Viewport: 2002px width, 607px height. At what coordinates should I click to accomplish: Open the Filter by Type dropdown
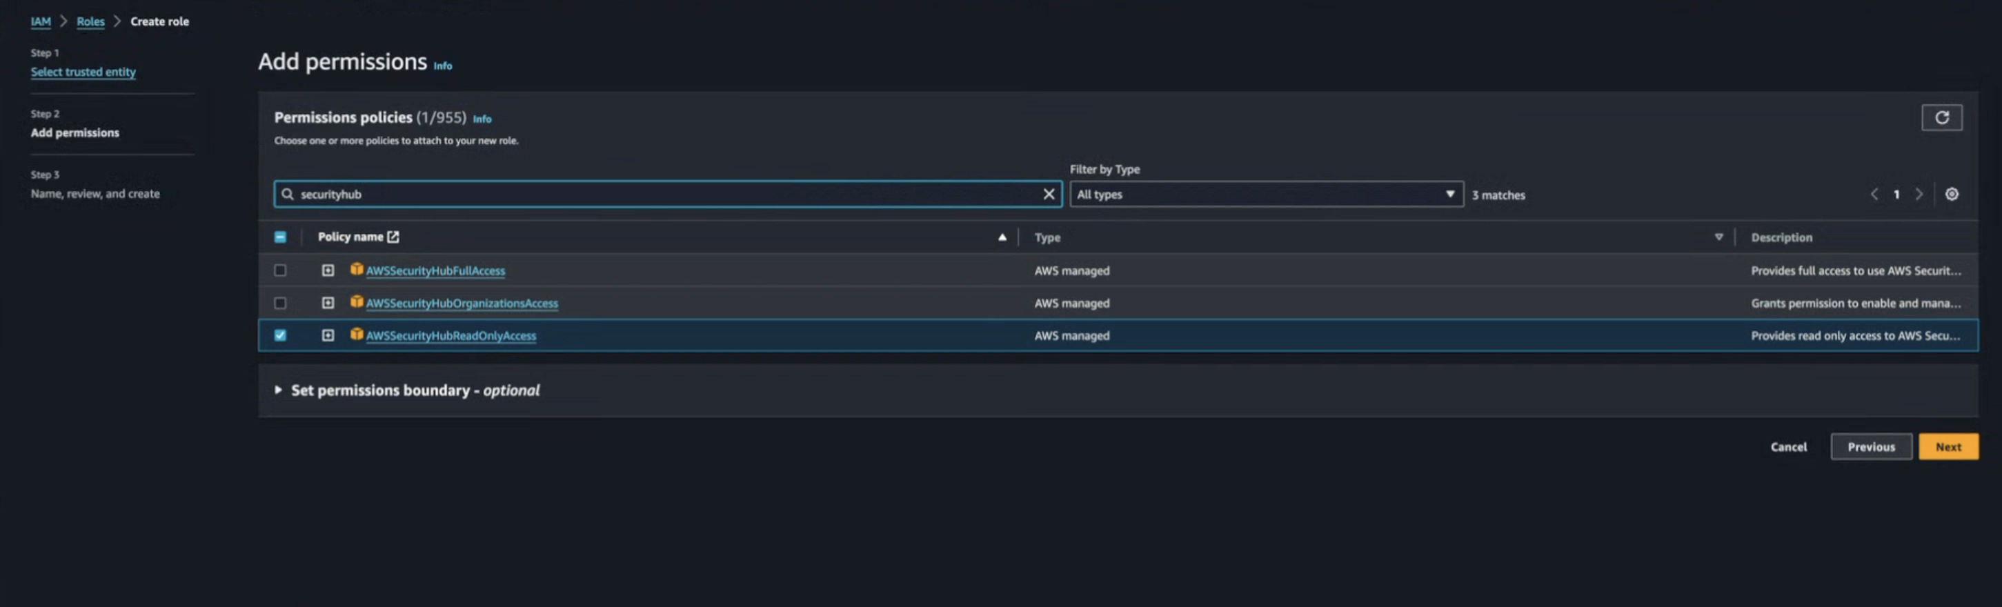(1265, 195)
